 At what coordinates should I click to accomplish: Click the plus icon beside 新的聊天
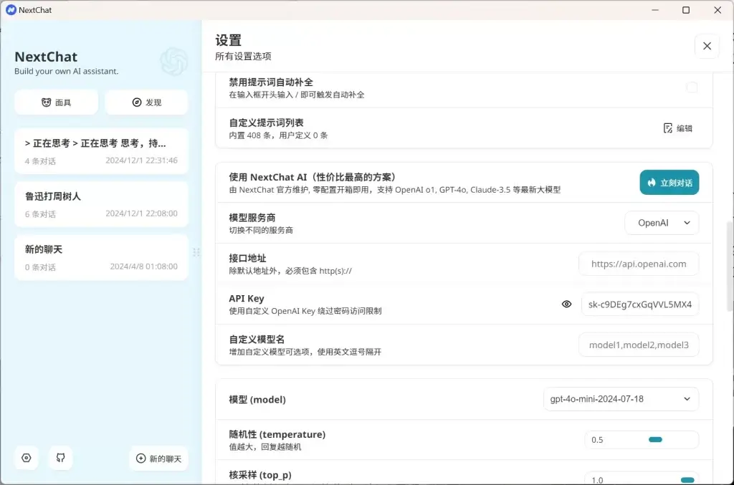[x=141, y=458]
